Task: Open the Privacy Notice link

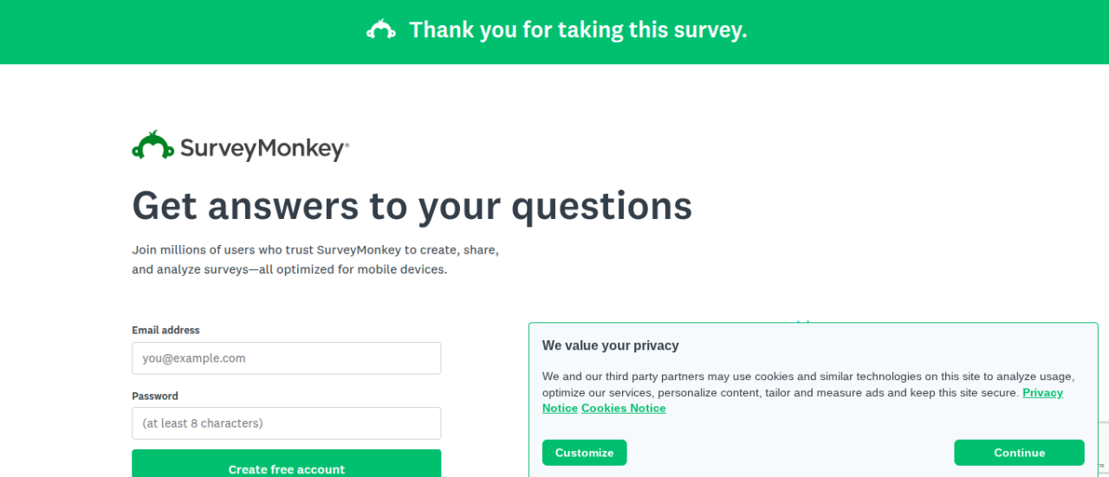Action: [x=1042, y=393]
